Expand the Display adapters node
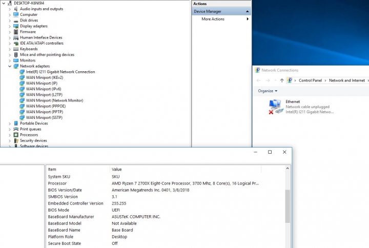 pos(10,26)
